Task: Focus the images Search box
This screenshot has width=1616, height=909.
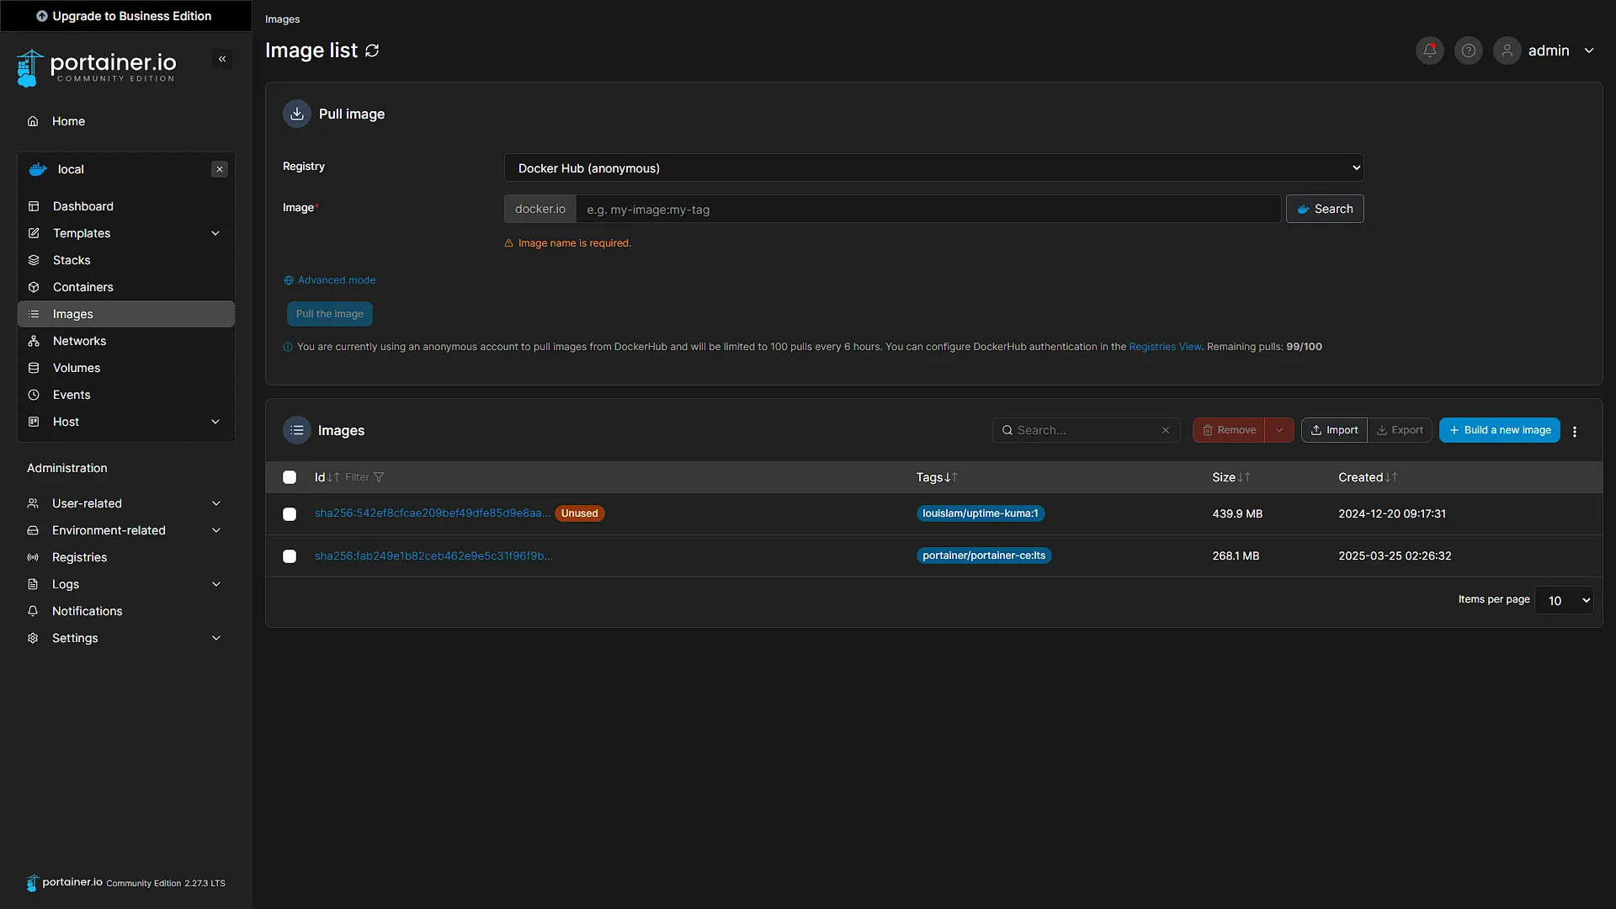Action: point(1086,430)
